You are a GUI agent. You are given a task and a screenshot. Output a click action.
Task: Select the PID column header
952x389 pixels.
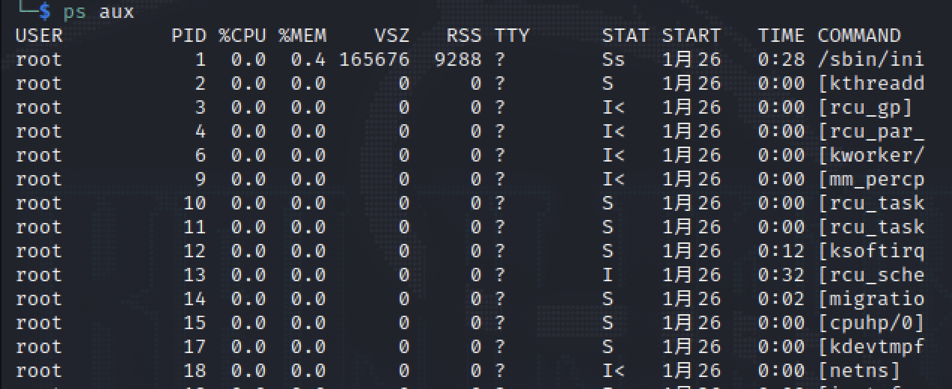click(x=188, y=36)
